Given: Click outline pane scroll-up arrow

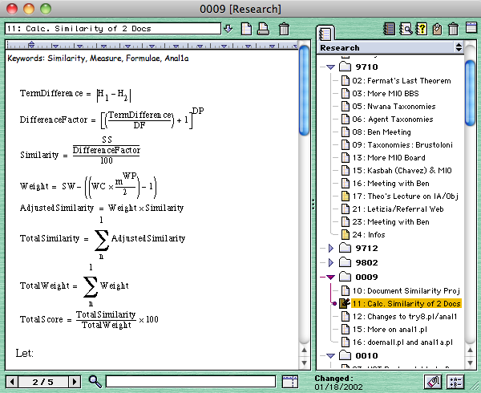Looking at the screenshot, I should click(470, 350).
